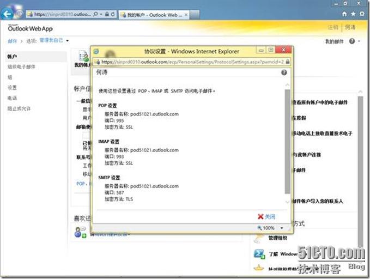Expand the 管理我自己 options dropdown
Image resolution: width=370 pixels, height=279 pixels.
68,41
